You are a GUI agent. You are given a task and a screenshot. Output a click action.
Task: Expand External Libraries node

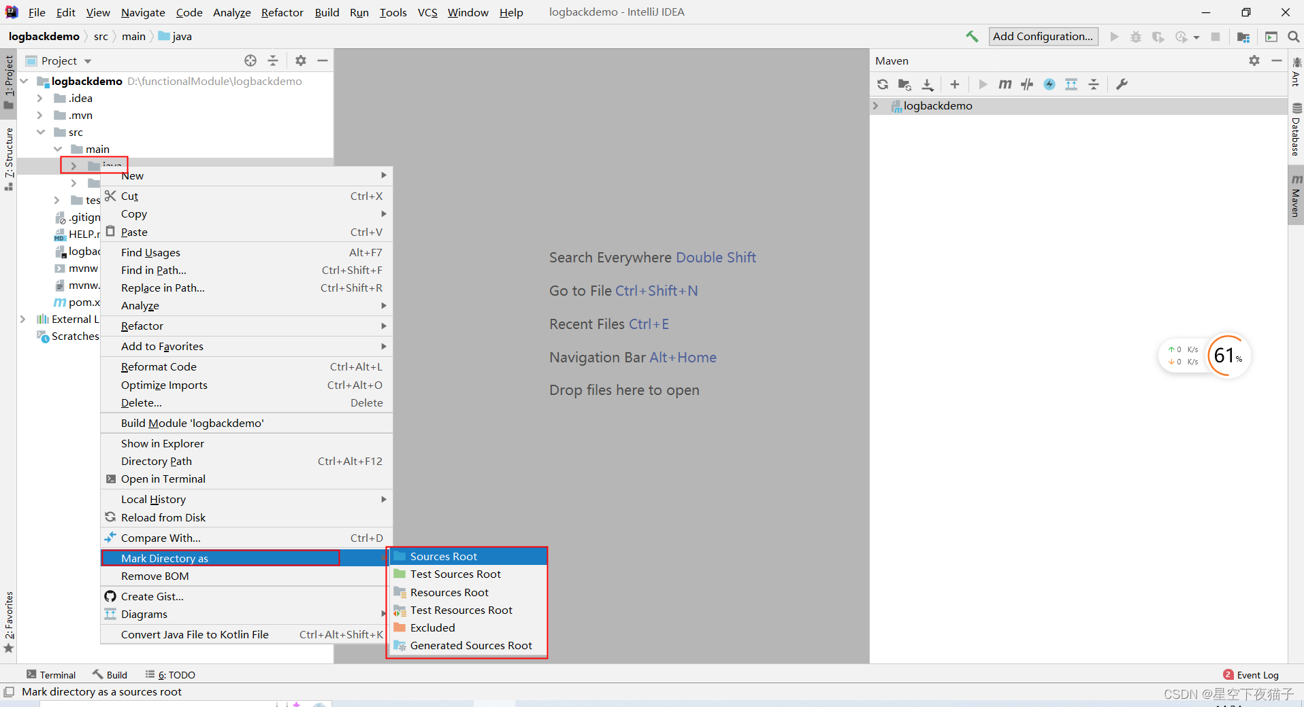pyautogui.click(x=23, y=319)
